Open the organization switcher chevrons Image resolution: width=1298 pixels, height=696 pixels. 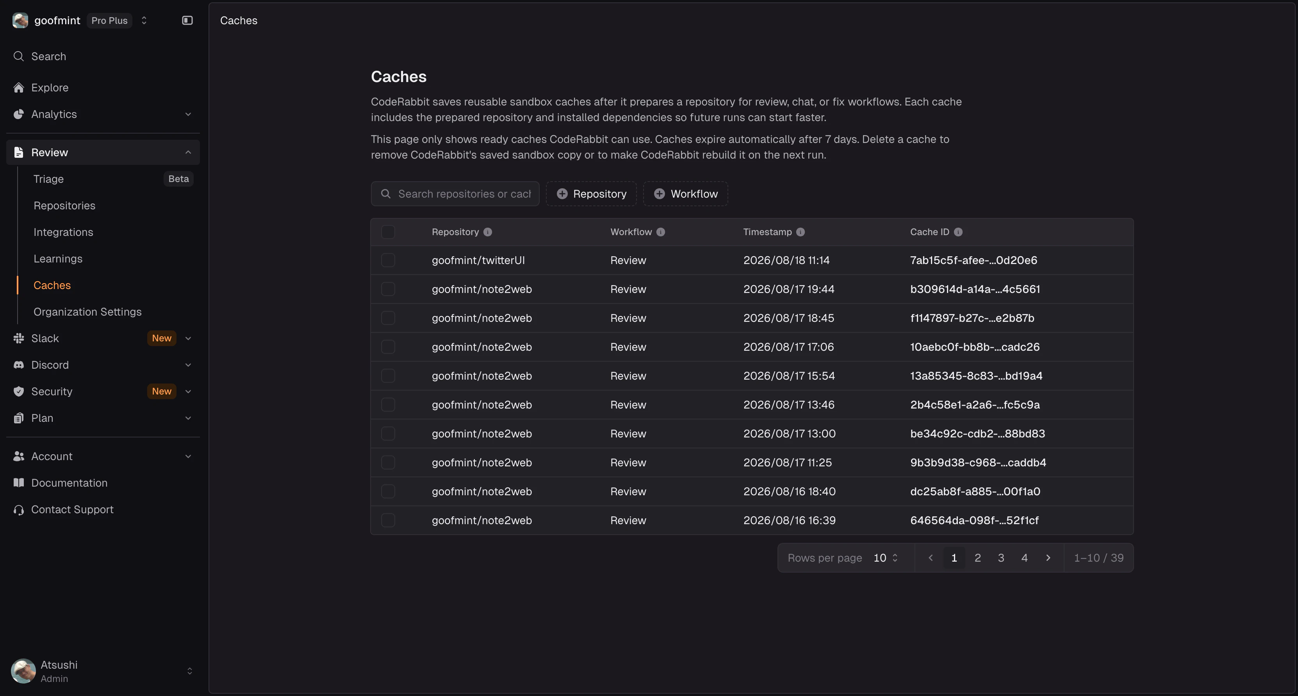[x=144, y=21]
